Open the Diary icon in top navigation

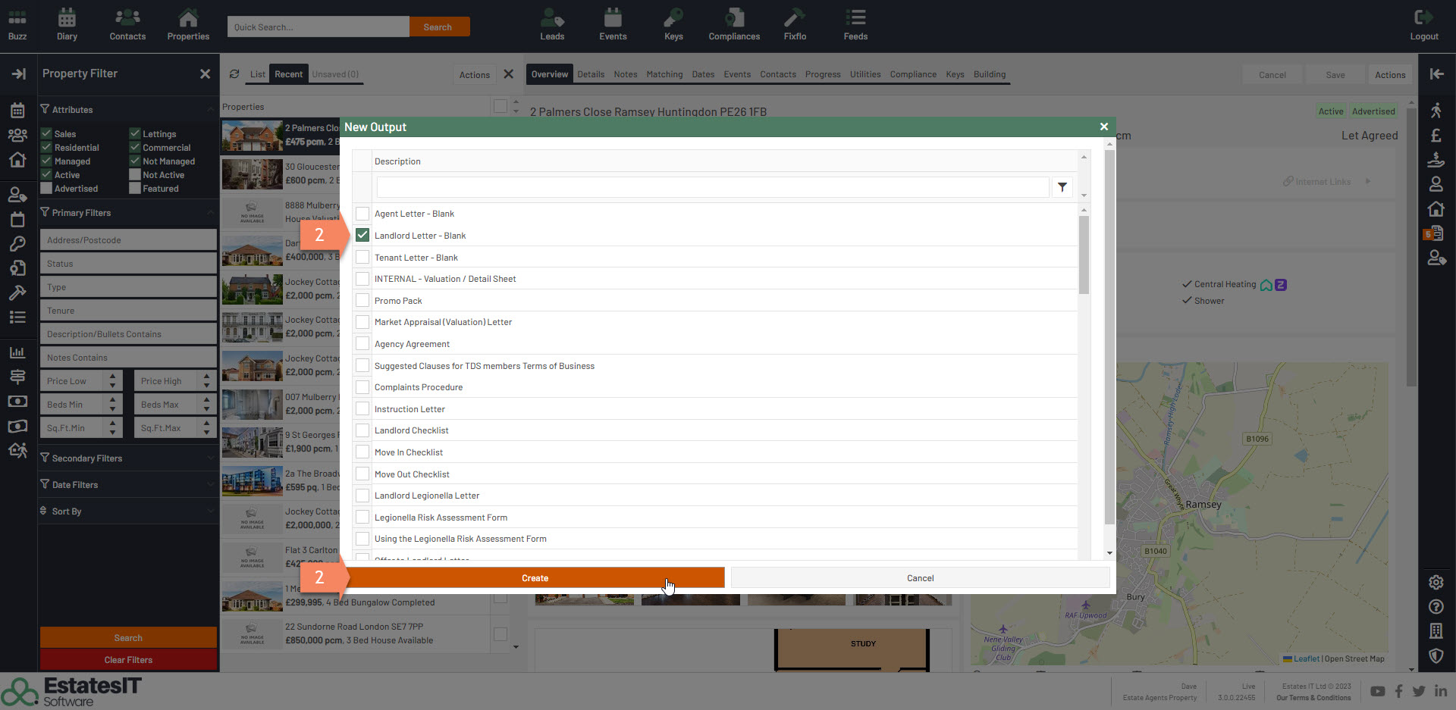tap(67, 24)
